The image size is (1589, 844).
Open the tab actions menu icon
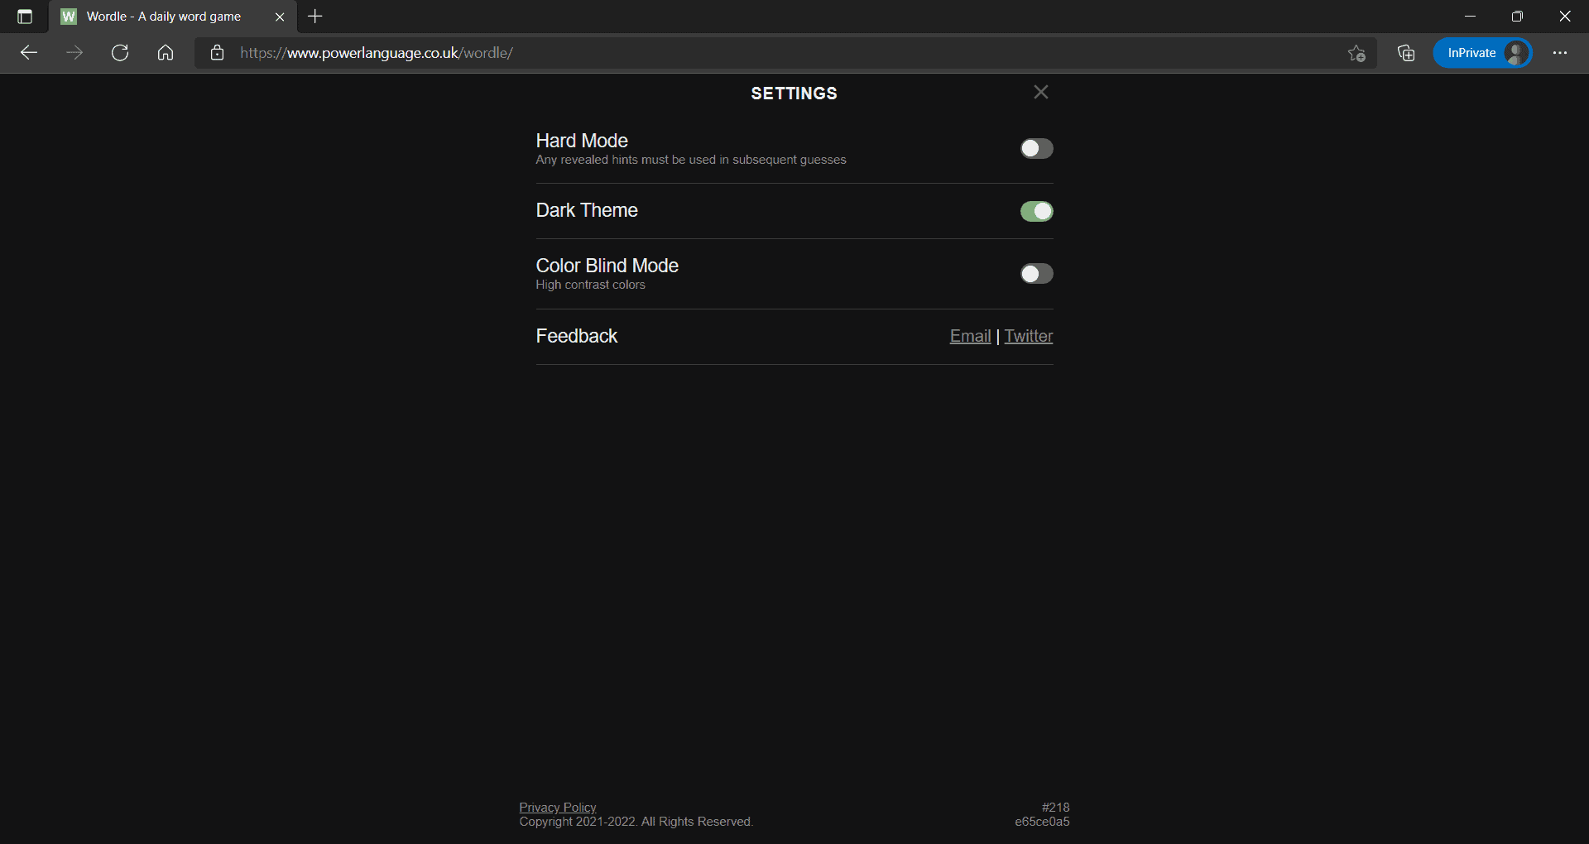[x=25, y=17]
